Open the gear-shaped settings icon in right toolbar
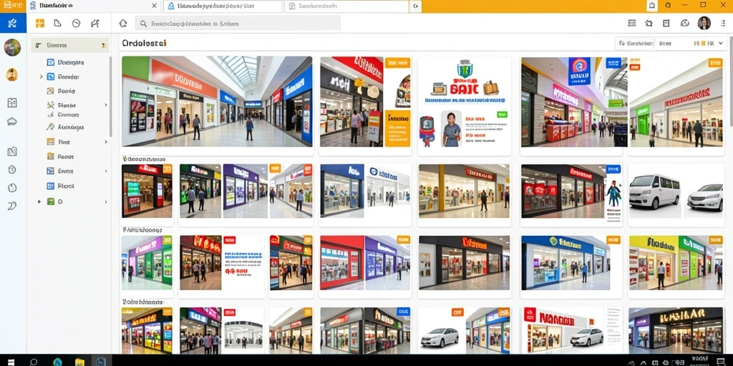 click(x=649, y=24)
